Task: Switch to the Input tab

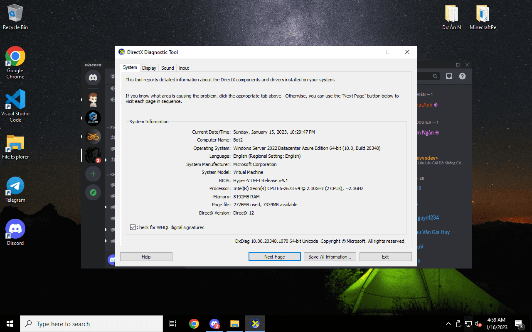Action: (x=184, y=68)
